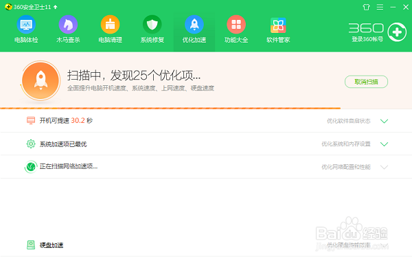The image size is (412, 261).
Task: Minimize the 360 window
Action: [393, 7]
